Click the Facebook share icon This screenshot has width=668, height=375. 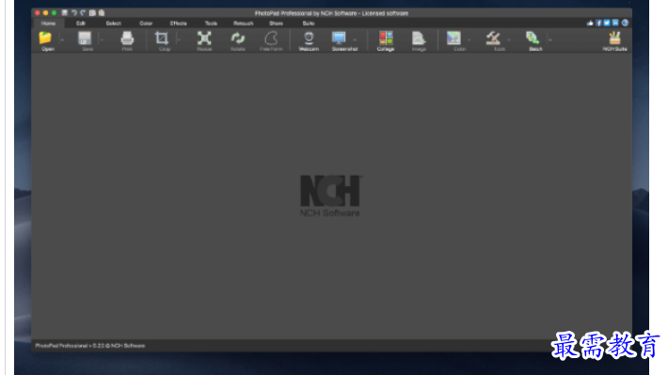[x=598, y=23]
